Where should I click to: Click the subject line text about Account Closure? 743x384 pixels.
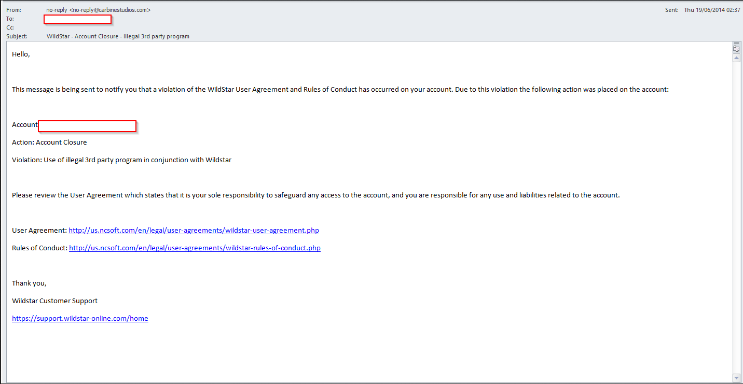pos(118,36)
